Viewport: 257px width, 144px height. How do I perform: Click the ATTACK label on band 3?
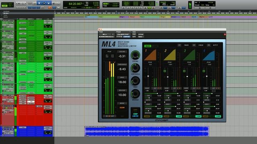click(x=187, y=108)
